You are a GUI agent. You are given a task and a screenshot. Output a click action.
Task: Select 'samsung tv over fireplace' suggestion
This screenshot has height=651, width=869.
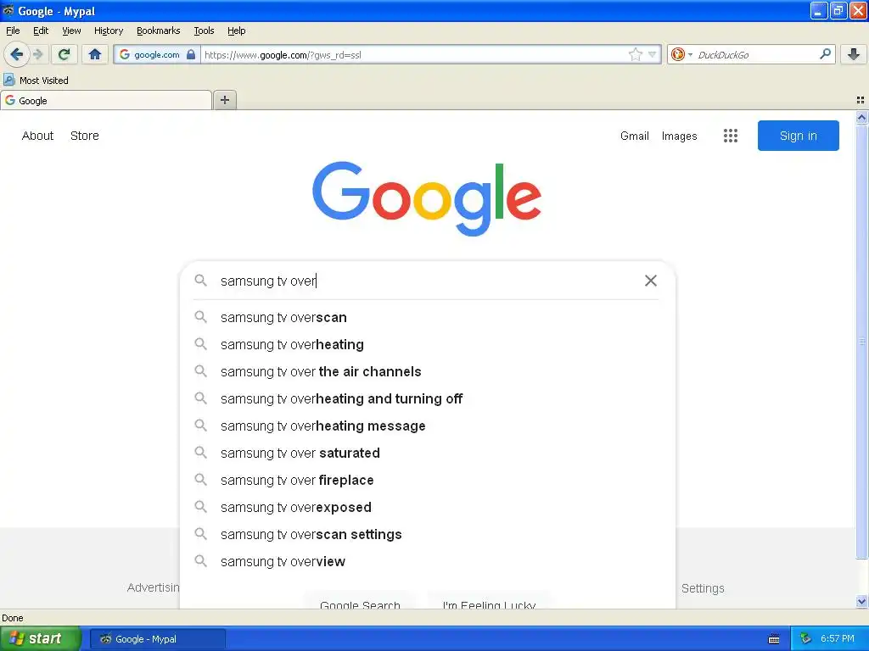tap(427, 480)
